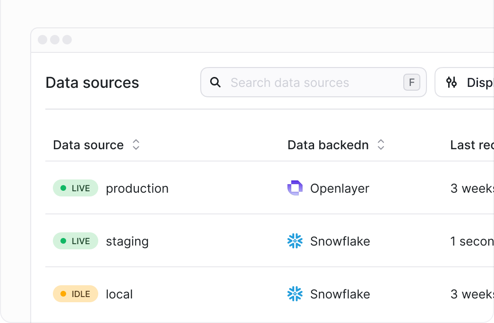Click the Snowflake icon in staging row

(x=295, y=241)
